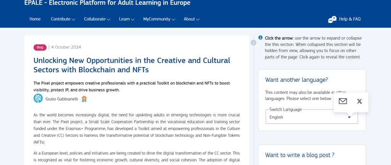Expand the chevron next to MyCommunity
Image resolution: width=391 pixels, height=165 pixels.
point(173,19)
